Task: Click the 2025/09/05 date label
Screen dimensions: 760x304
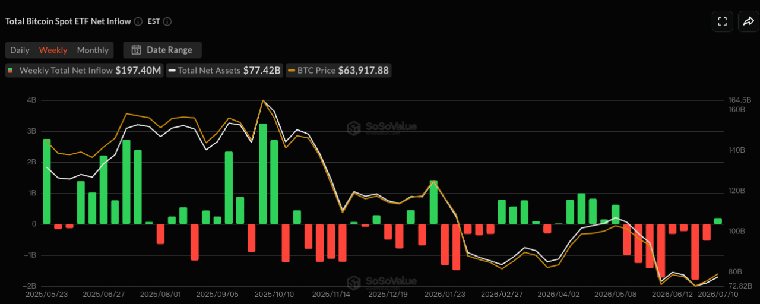Action: 217,294
